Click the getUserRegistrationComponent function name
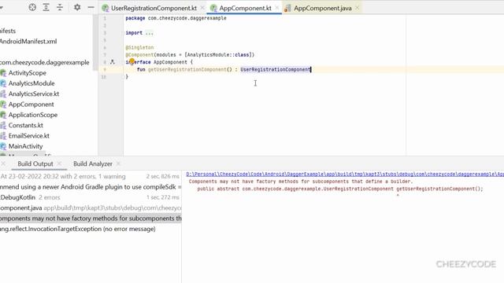 point(187,70)
